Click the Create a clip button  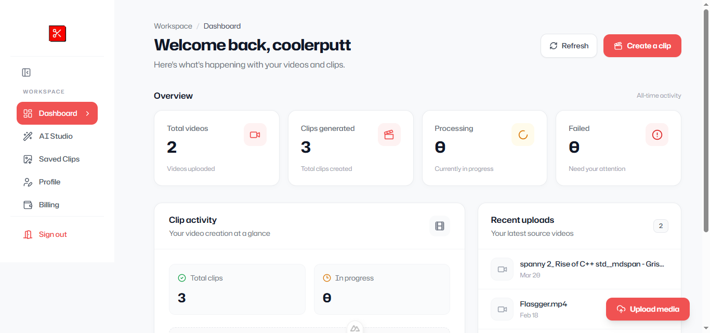point(642,46)
